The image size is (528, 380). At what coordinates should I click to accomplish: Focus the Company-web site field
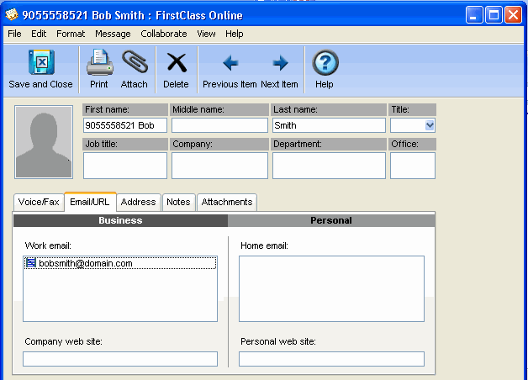(119, 359)
